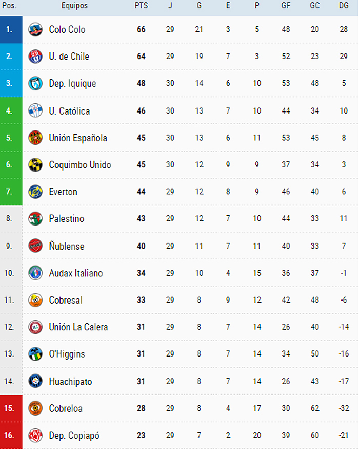
Task: Click the DG column header
Action: [344, 6]
